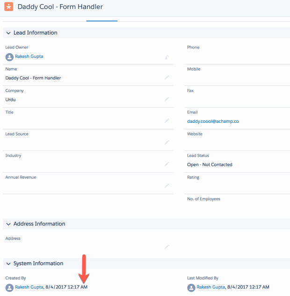
Task: Edit the Address field using pencil icon
Action: (x=167, y=247)
